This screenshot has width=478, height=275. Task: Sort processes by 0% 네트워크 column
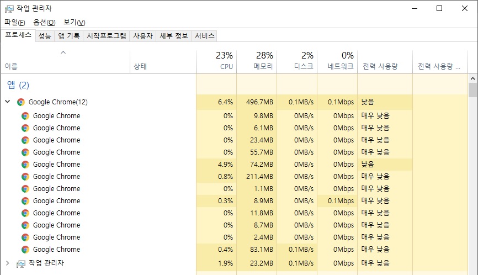click(337, 61)
